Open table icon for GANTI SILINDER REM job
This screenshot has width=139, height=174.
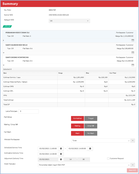[133, 53]
